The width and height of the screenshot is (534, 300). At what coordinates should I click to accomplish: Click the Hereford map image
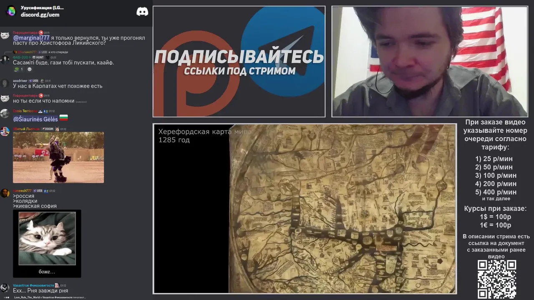(342, 208)
